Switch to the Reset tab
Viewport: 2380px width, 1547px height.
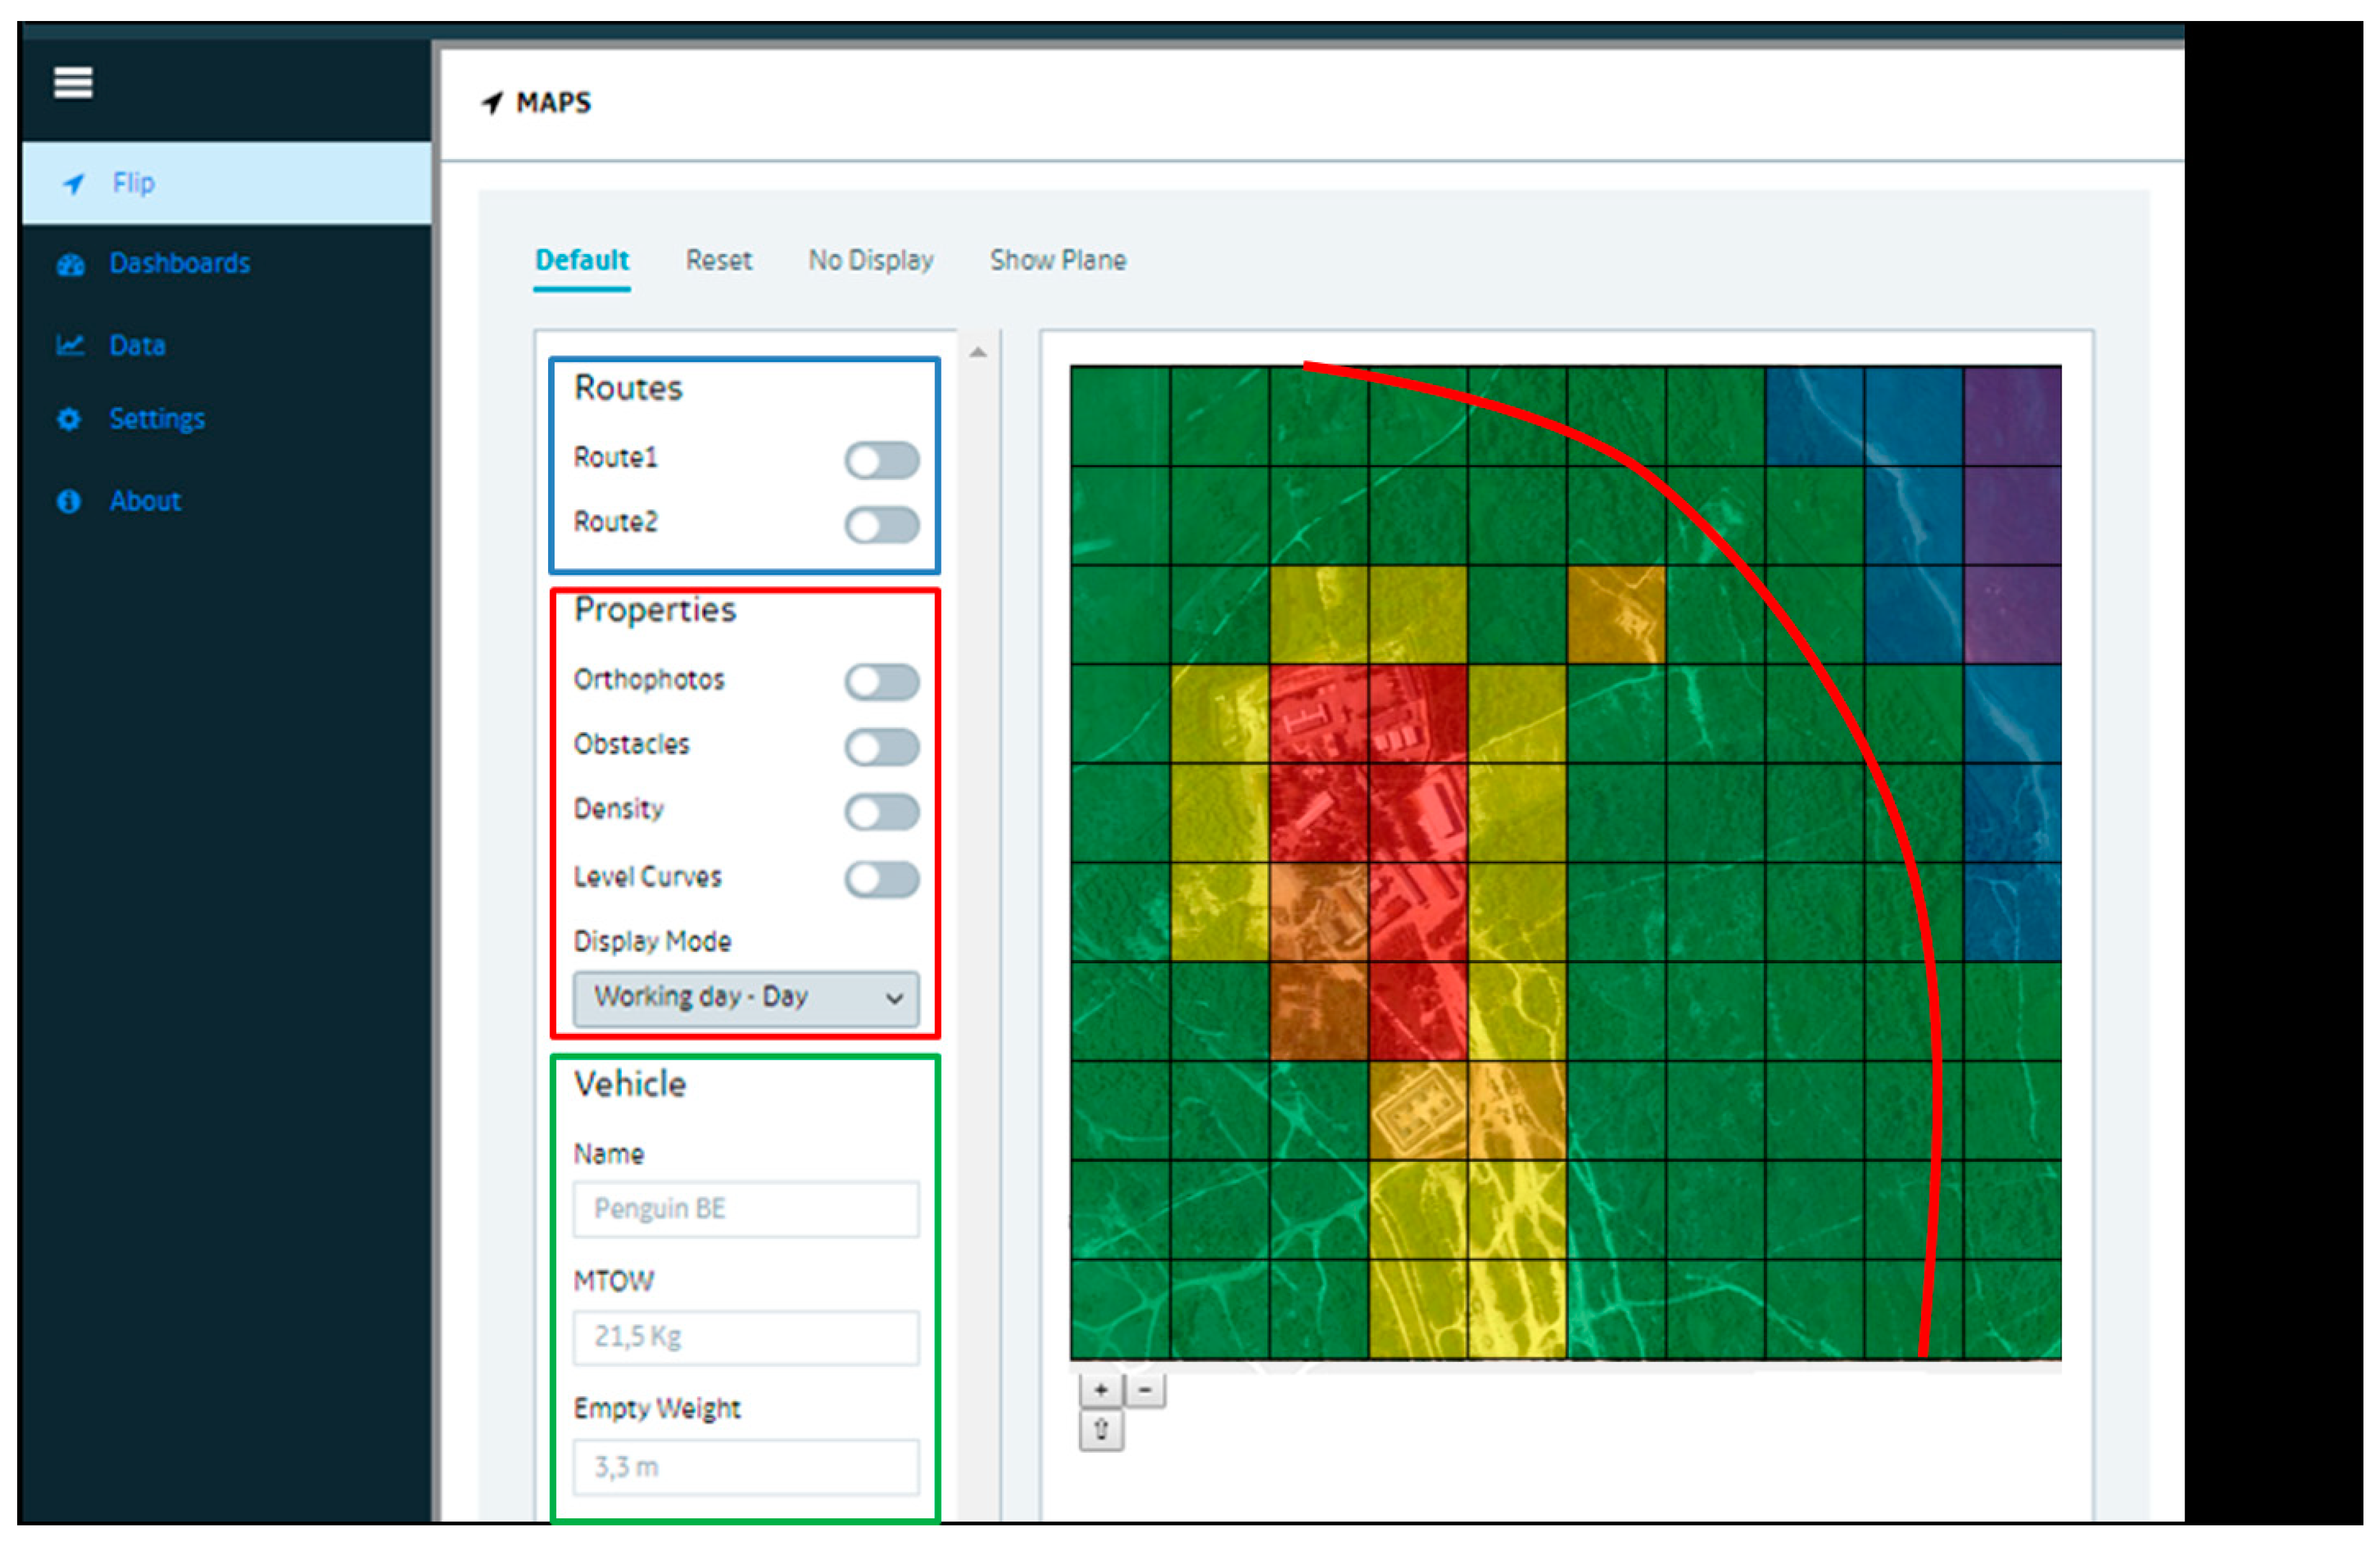718,261
